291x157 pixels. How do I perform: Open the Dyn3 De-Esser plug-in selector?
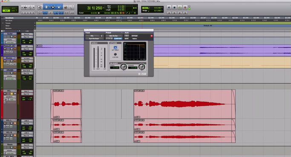(x=95, y=39)
